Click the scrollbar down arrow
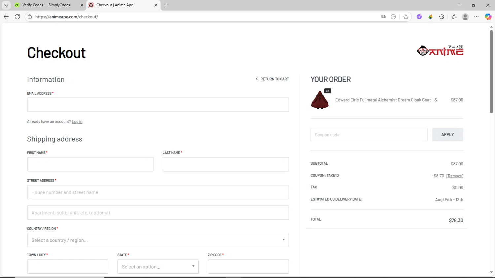 [491, 273]
